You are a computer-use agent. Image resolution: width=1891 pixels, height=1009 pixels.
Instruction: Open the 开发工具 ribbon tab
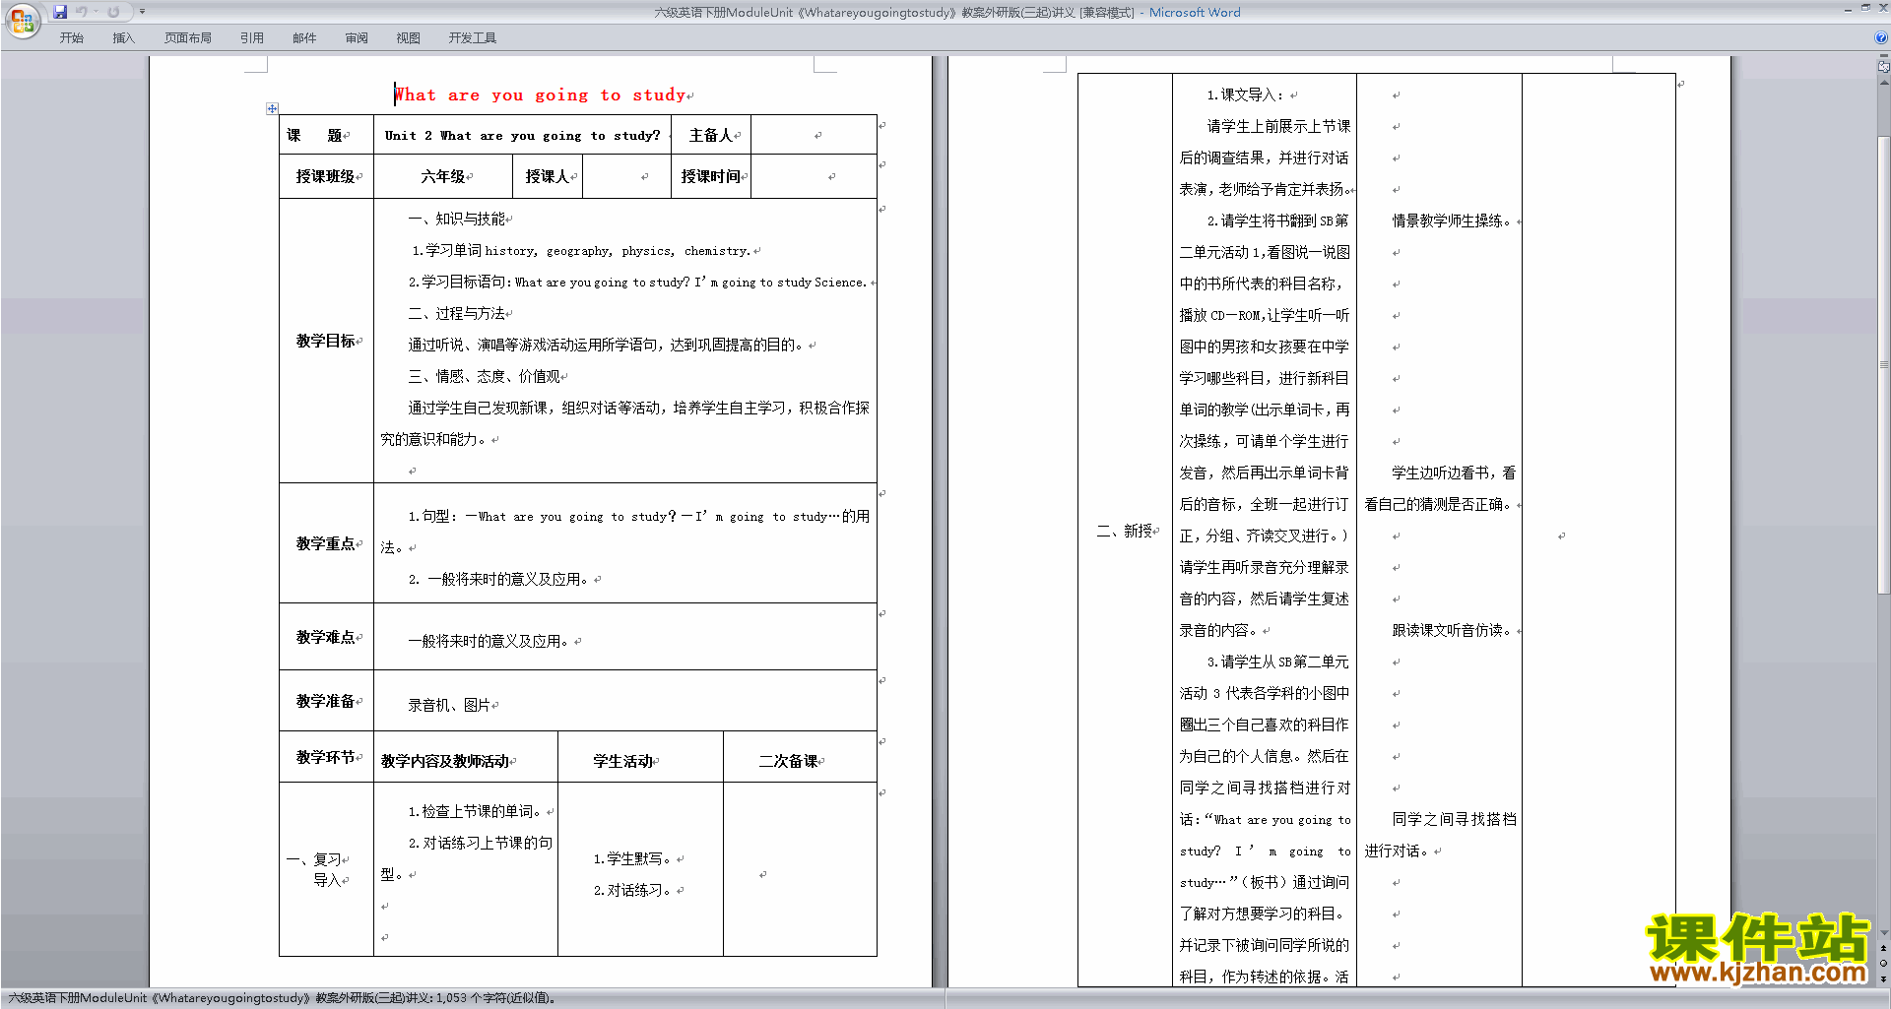point(473,38)
